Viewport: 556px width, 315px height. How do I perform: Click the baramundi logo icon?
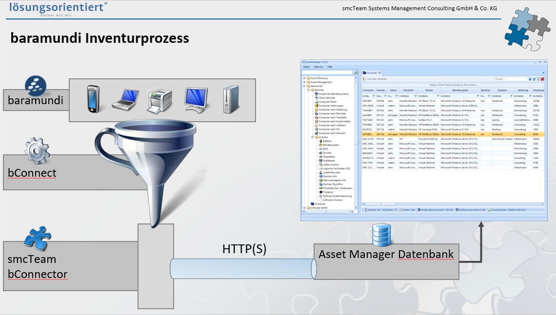[36, 86]
